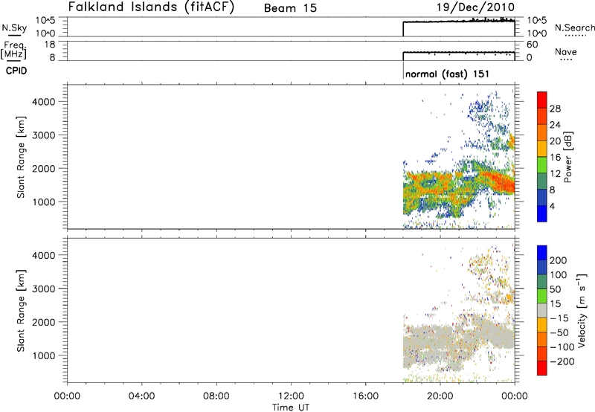Click the "N.Search" legend label
The height and width of the screenshot is (412, 595).
[574, 28]
